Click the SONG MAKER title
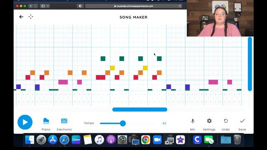 point(133,17)
